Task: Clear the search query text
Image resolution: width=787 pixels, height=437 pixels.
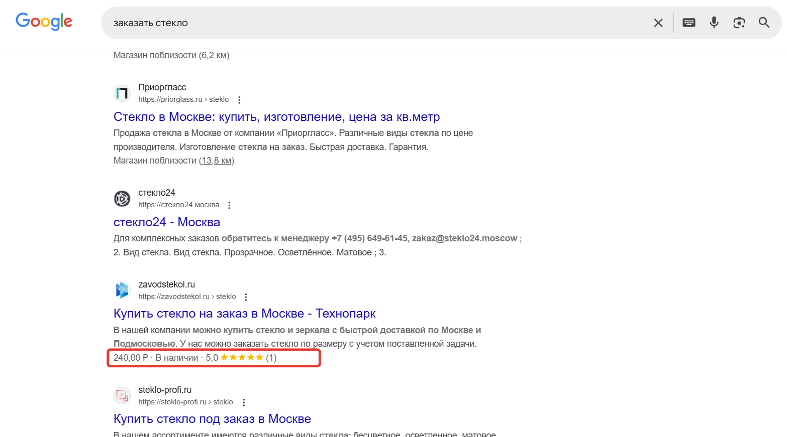Action: (658, 23)
